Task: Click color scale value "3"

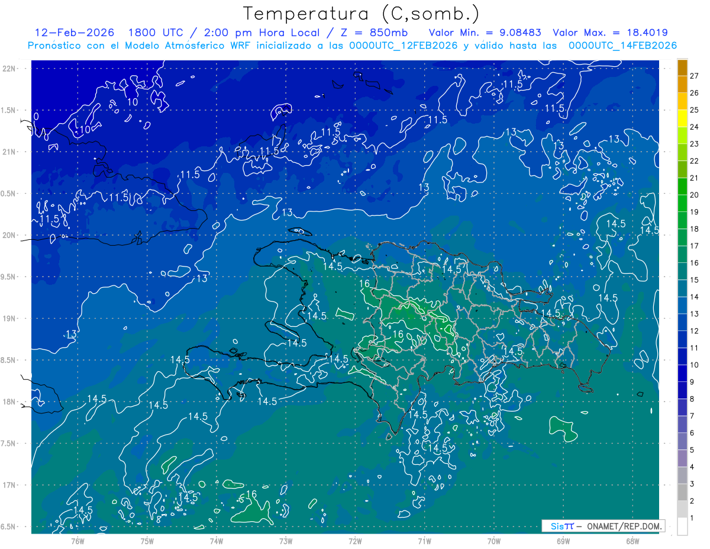Action: tap(692, 484)
